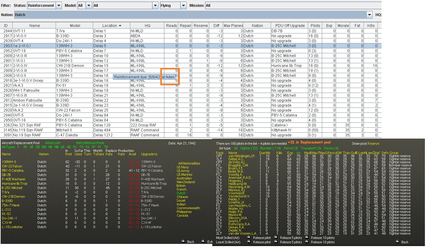Open pilot van Helsdingen, J.P. entry
The width and height of the screenshot is (428, 247).
pos(241,156)
